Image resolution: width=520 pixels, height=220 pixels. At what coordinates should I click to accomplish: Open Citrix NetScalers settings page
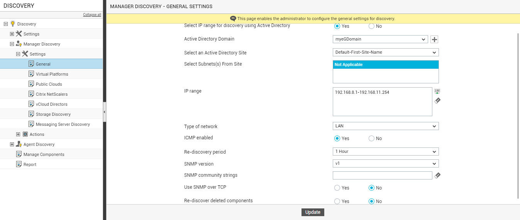(x=52, y=94)
